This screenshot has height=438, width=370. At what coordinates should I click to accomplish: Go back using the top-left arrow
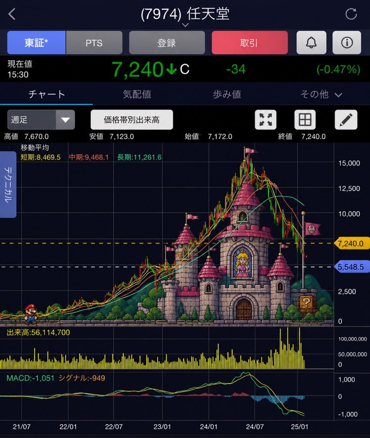point(12,14)
